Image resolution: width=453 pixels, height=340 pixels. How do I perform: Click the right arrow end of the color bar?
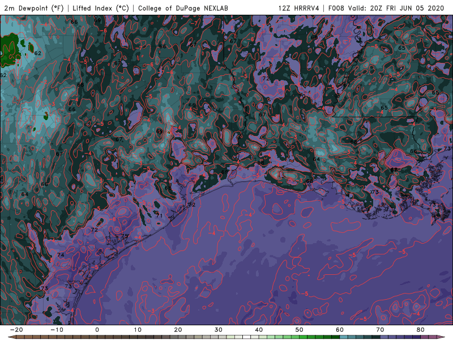coord(441,337)
